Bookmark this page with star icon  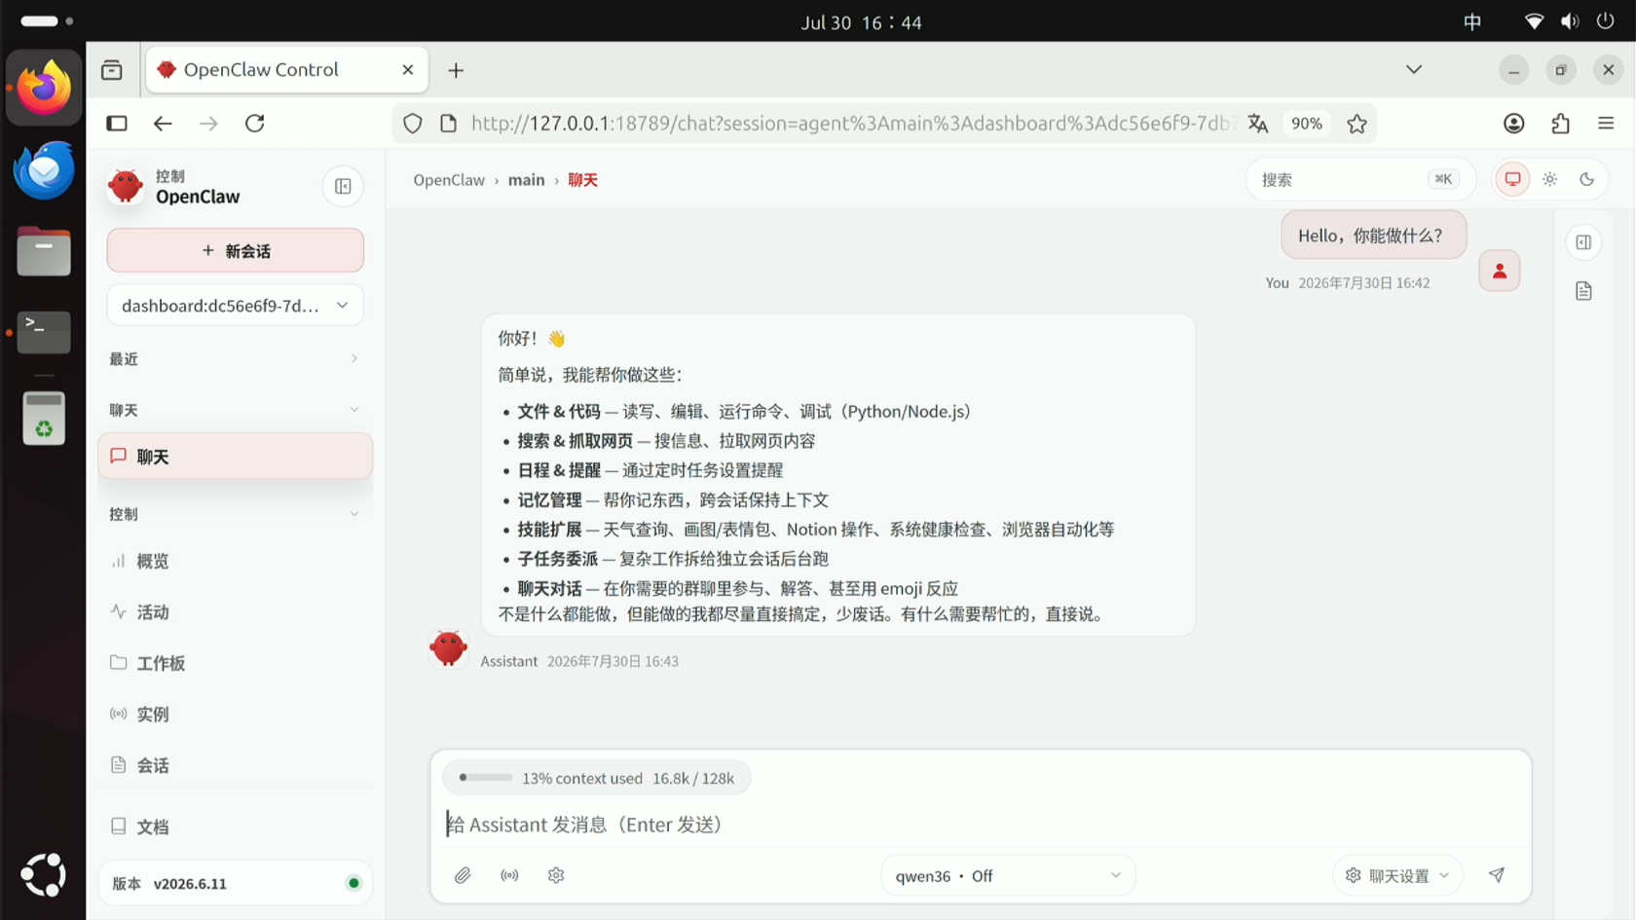[x=1357, y=124]
